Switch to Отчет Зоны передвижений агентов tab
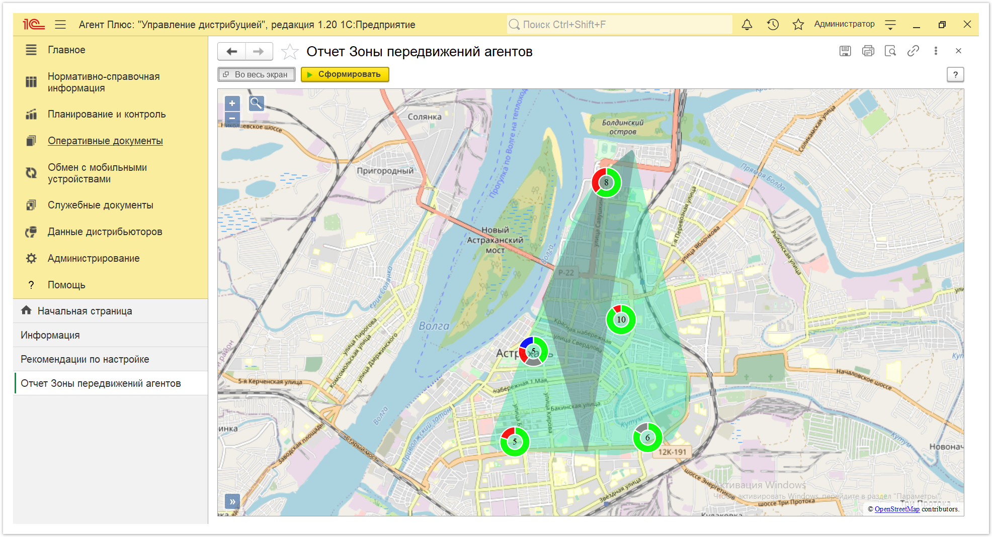The image size is (992, 537). coord(111,383)
